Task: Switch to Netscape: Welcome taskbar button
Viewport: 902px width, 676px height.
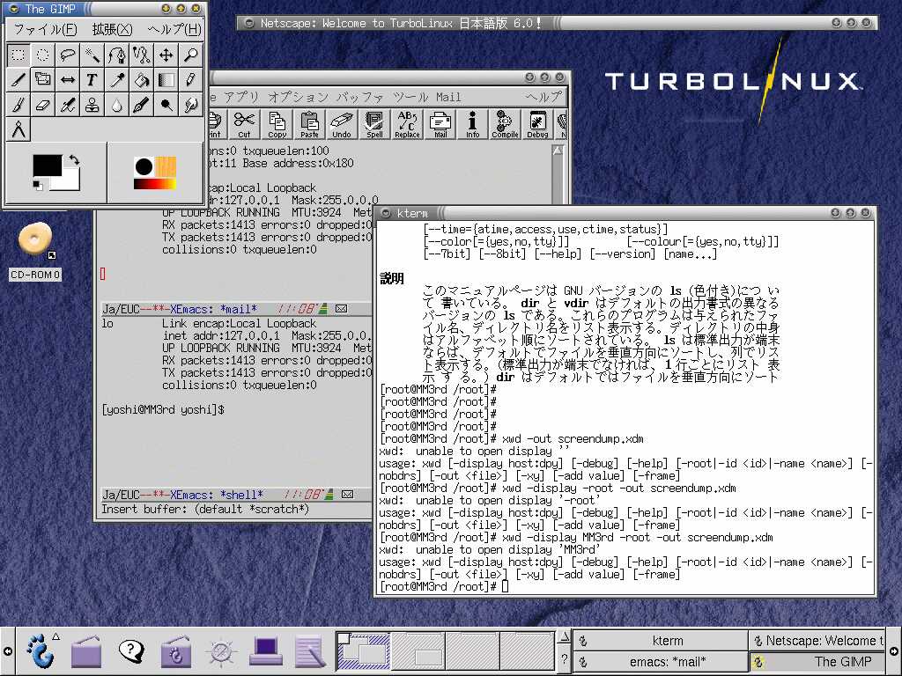Action: point(817,641)
